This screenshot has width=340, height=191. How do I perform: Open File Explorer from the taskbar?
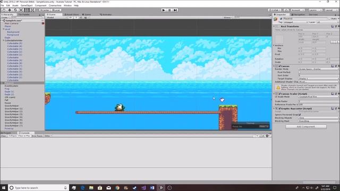(91, 188)
